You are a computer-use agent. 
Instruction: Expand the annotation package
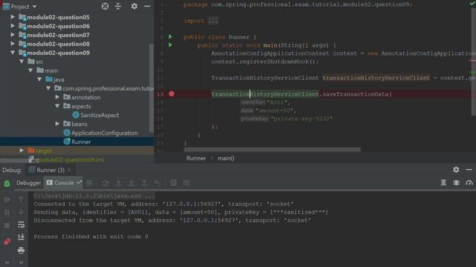click(x=57, y=97)
